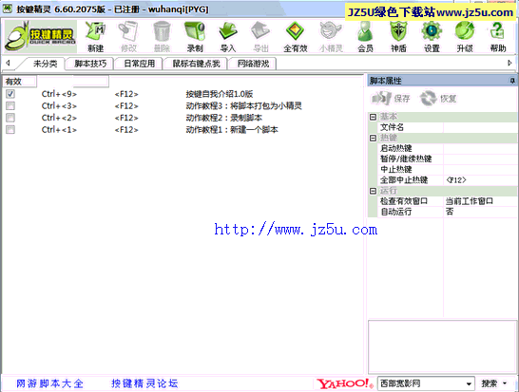The height and width of the screenshot is (392, 519).
Task: Toggle the pin icon of 脚本属性 panel
Action: point(512,81)
